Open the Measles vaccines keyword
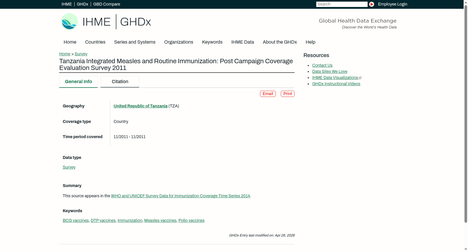This screenshot has width=468, height=252. coord(160,220)
